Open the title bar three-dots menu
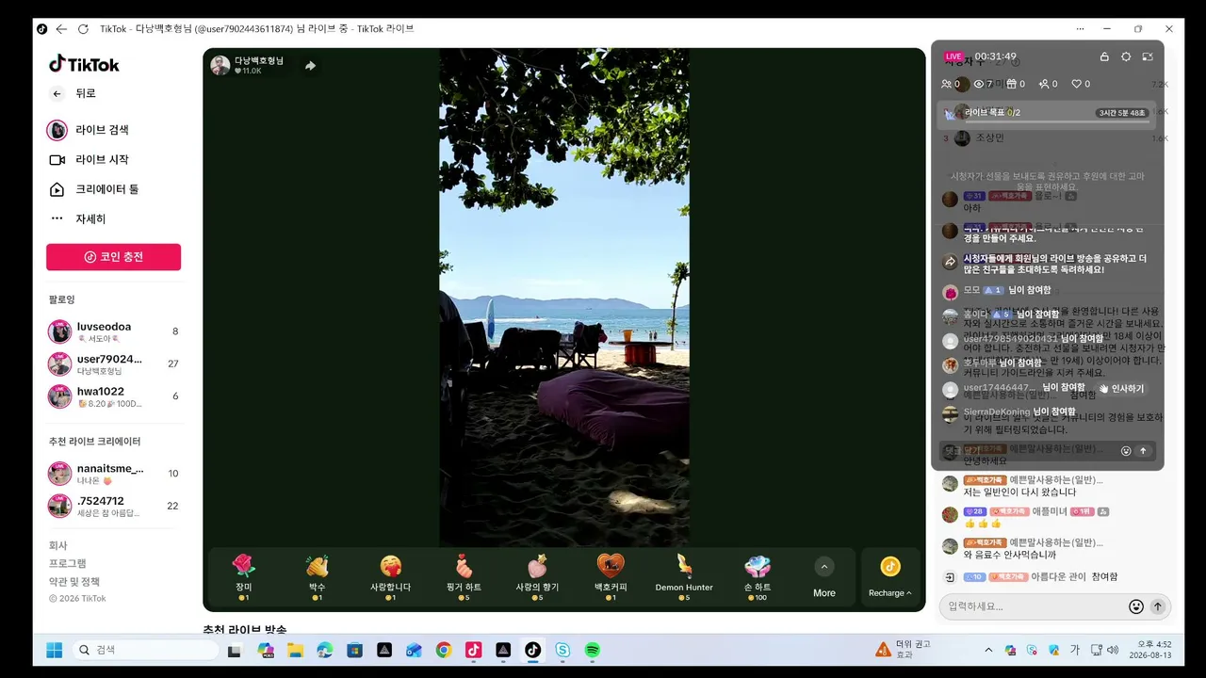 (1080, 29)
